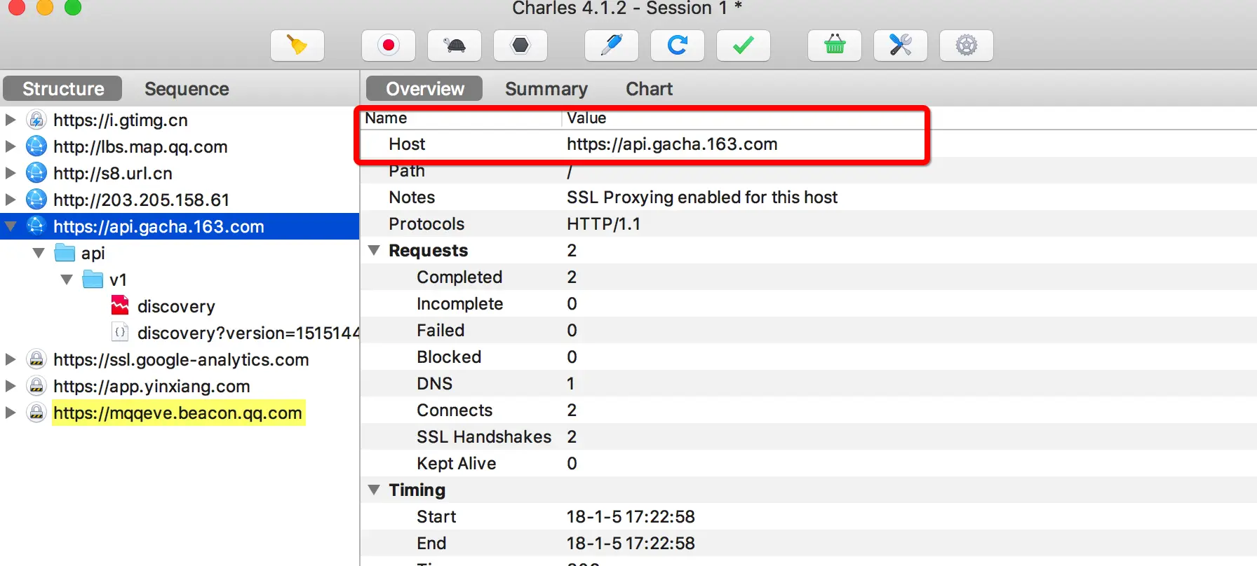The height and width of the screenshot is (566, 1257).
Task: Click the Start time 18-1-5 17:22:58
Action: (x=631, y=517)
